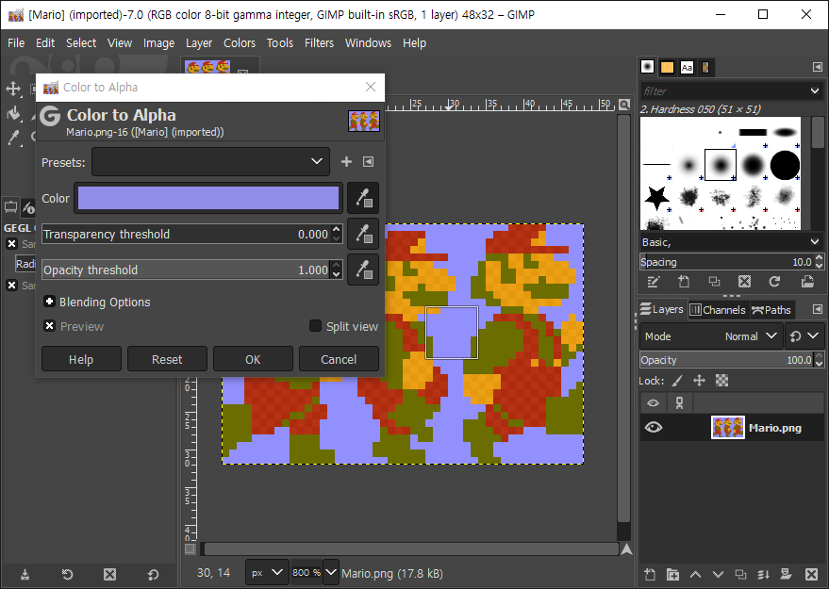Delete the Mario.png layer

click(812, 574)
